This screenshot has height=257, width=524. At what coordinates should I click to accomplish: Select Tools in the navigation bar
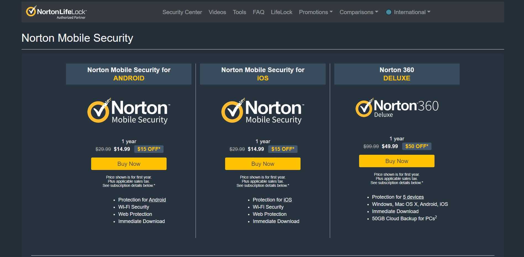tap(239, 12)
